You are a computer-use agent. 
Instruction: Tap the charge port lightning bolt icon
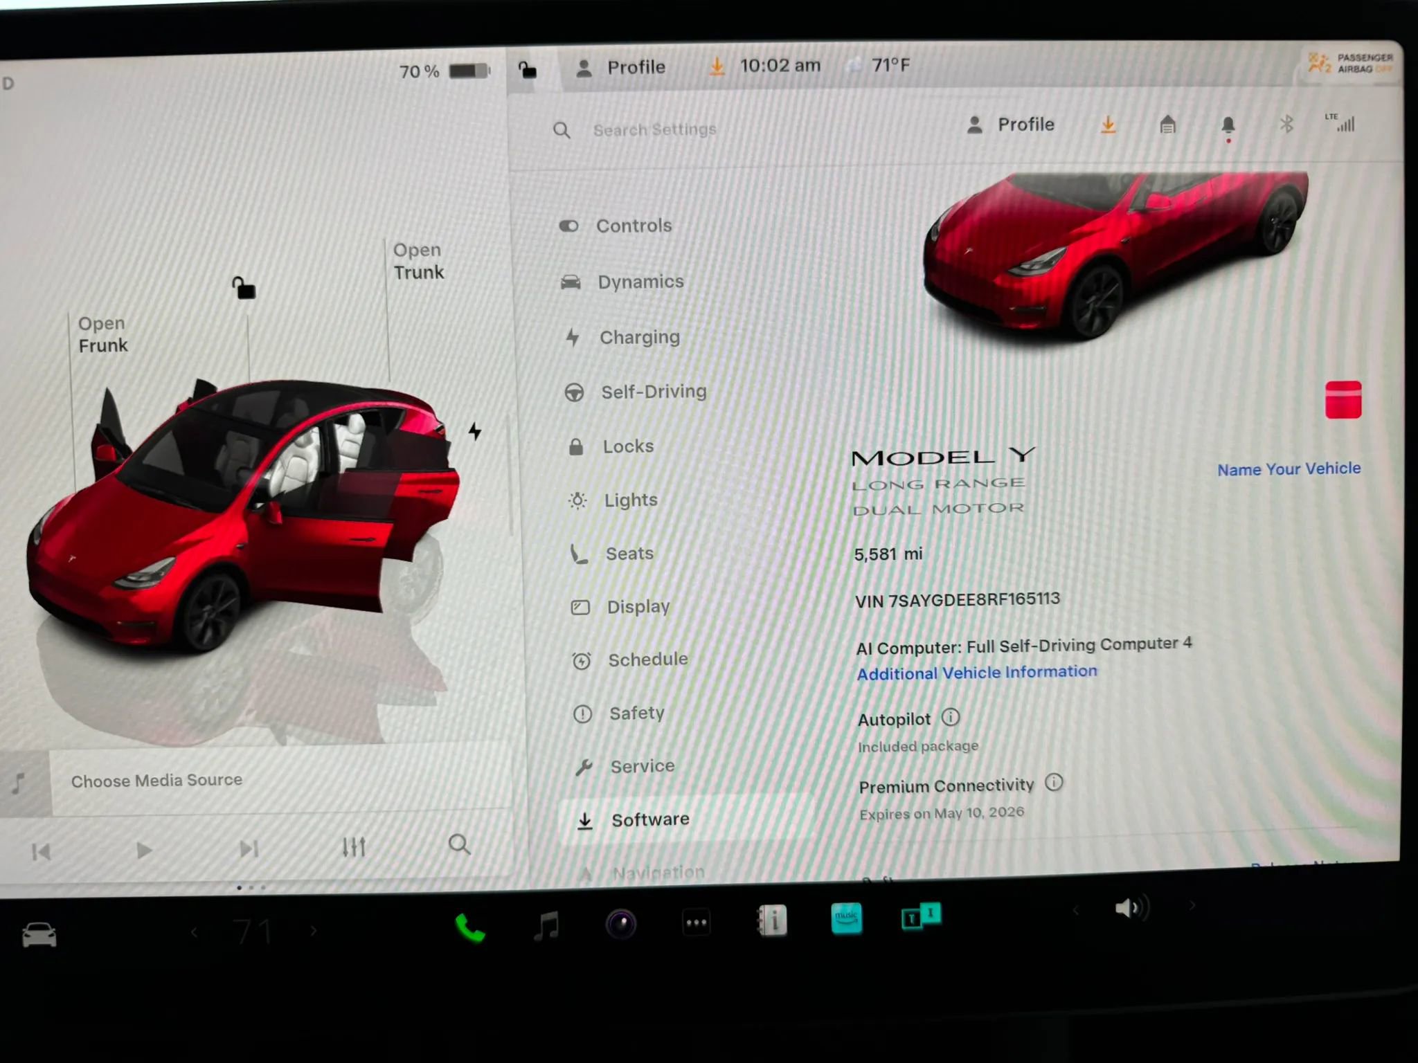[475, 431]
